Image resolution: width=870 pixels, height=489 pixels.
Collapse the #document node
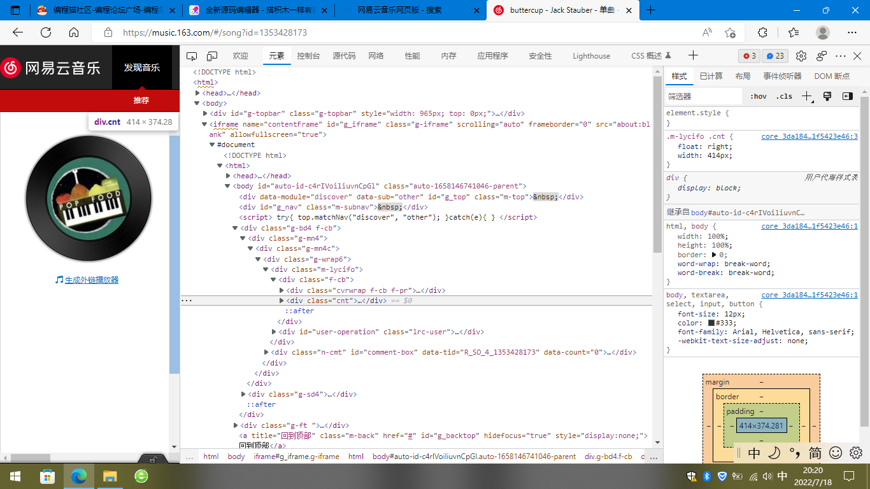click(x=213, y=145)
